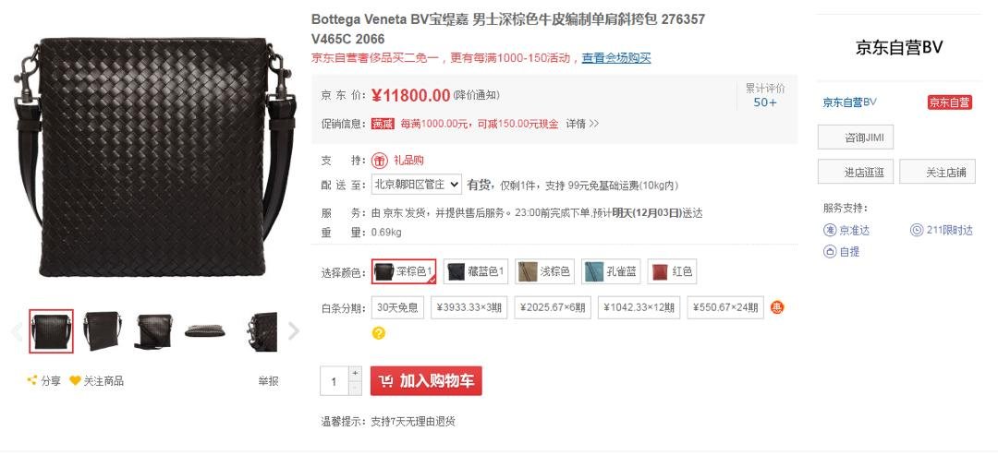Select the ¥1042.33×12期 installment option
The width and height of the screenshot is (998, 455).
click(639, 307)
